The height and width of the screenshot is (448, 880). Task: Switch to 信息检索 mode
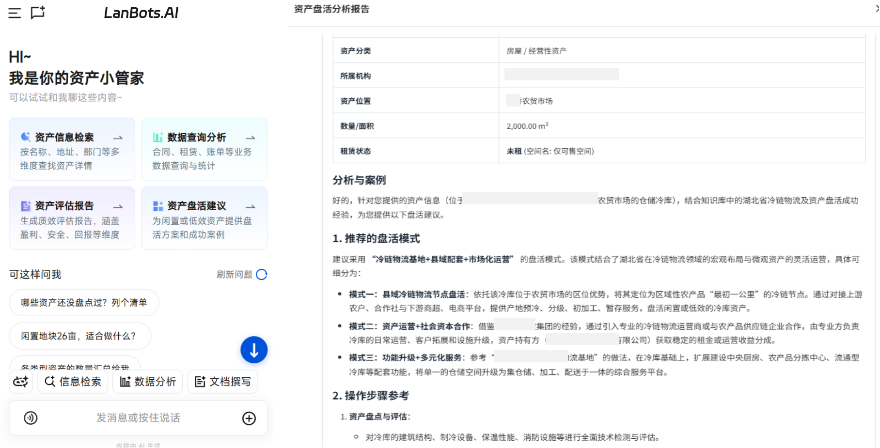coord(73,382)
